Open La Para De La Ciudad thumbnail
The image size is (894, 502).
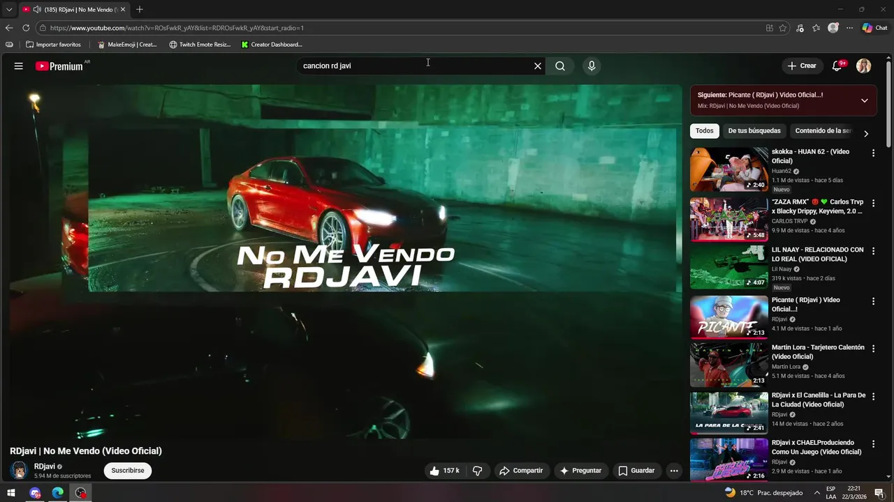click(729, 413)
